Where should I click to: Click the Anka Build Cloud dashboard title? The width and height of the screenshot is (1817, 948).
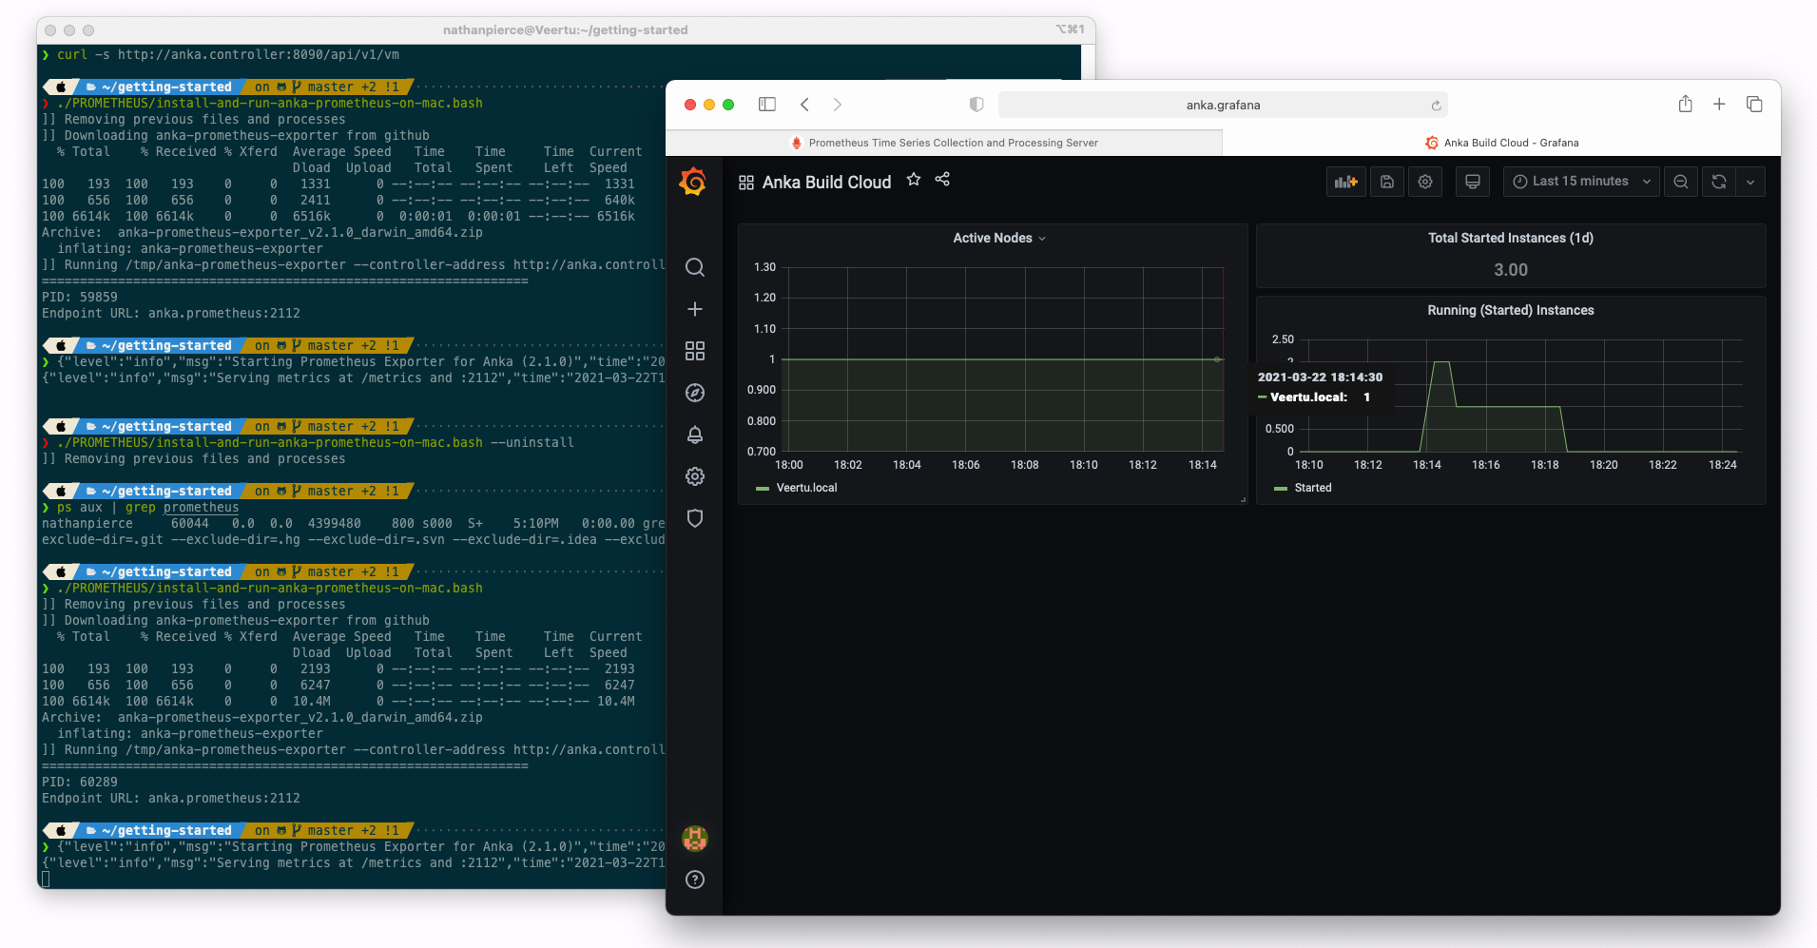coord(826,183)
